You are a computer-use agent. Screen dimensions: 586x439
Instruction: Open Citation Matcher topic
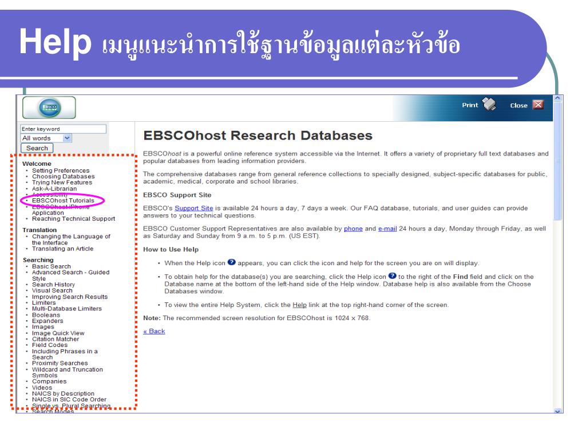tap(56, 340)
